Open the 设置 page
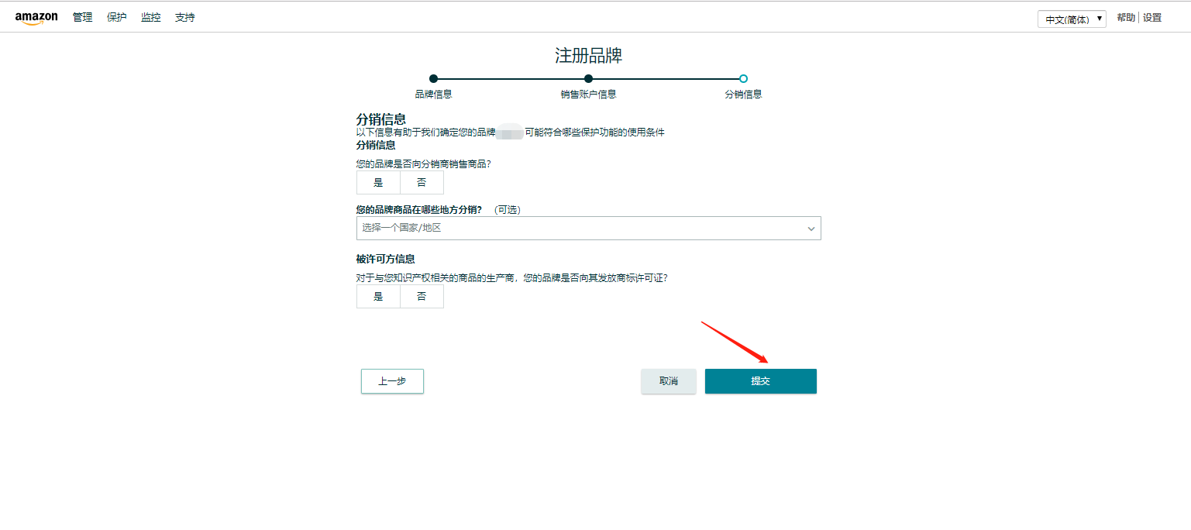 pyautogui.click(x=1152, y=17)
